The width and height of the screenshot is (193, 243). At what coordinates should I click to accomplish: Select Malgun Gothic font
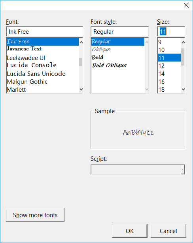[x=43, y=82]
